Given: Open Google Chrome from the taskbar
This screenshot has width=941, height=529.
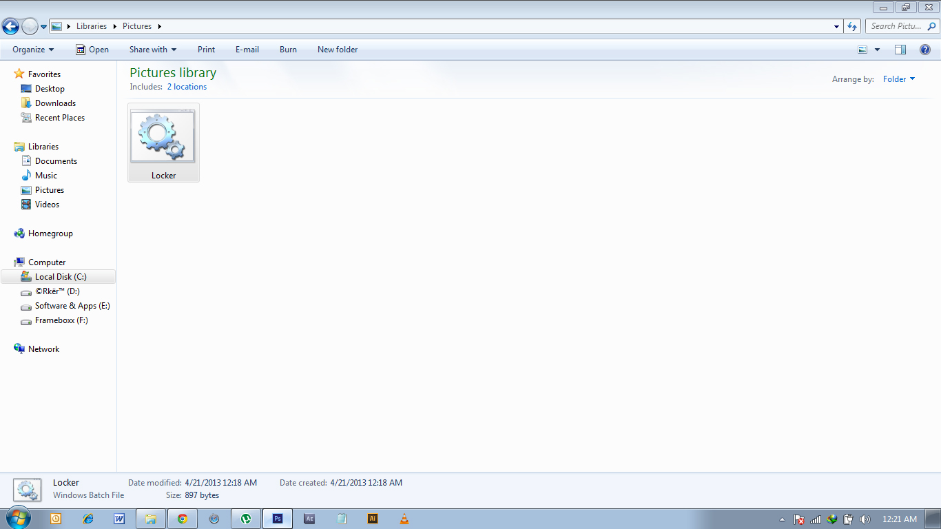Looking at the screenshot, I should pyautogui.click(x=182, y=519).
